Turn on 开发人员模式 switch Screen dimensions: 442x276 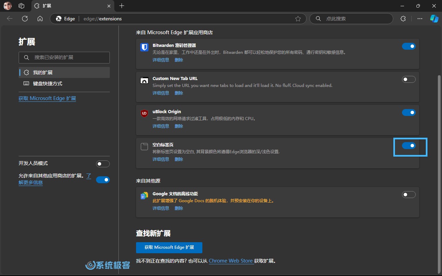pyautogui.click(x=103, y=164)
